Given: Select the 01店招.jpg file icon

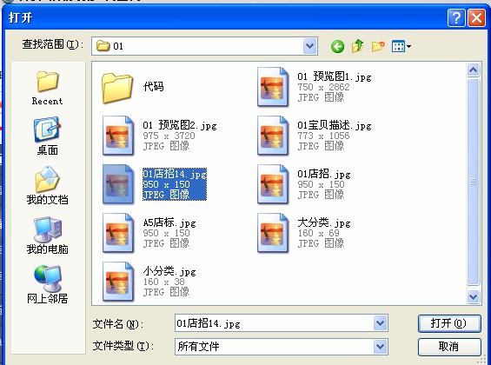Looking at the screenshot, I should pyautogui.click(x=273, y=184).
